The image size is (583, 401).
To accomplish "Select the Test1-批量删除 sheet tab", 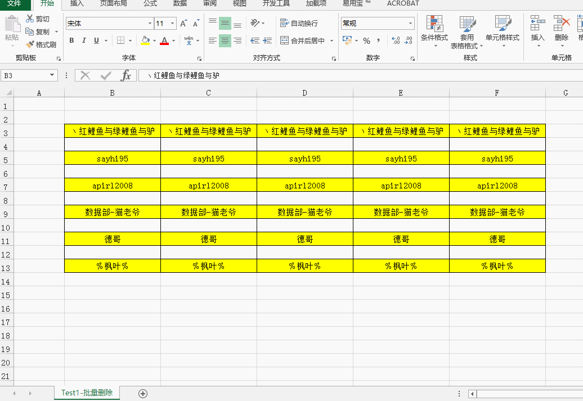I will point(87,393).
